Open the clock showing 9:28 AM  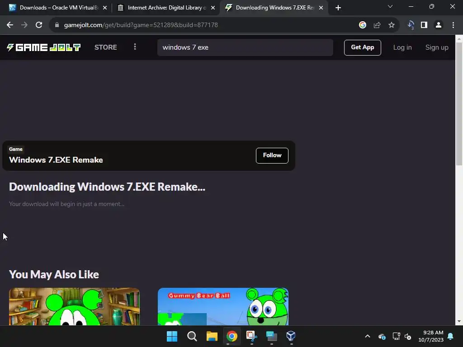tap(431, 336)
